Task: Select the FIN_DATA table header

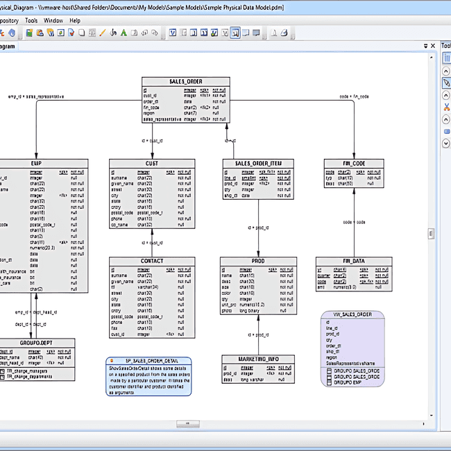Action: (354, 261)
